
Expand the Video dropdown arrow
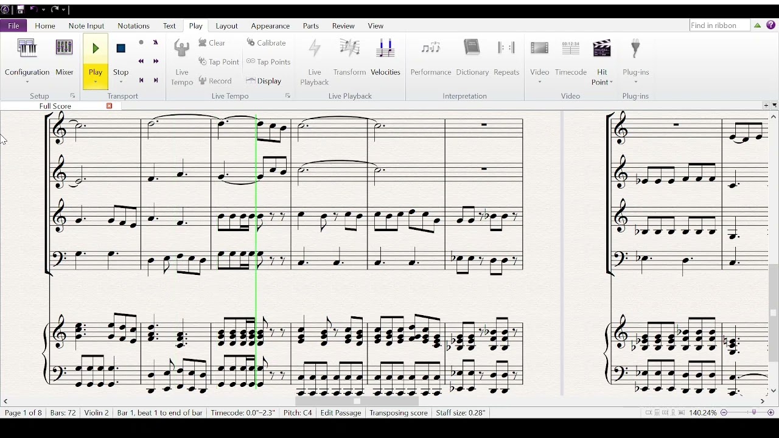[539, 82]
